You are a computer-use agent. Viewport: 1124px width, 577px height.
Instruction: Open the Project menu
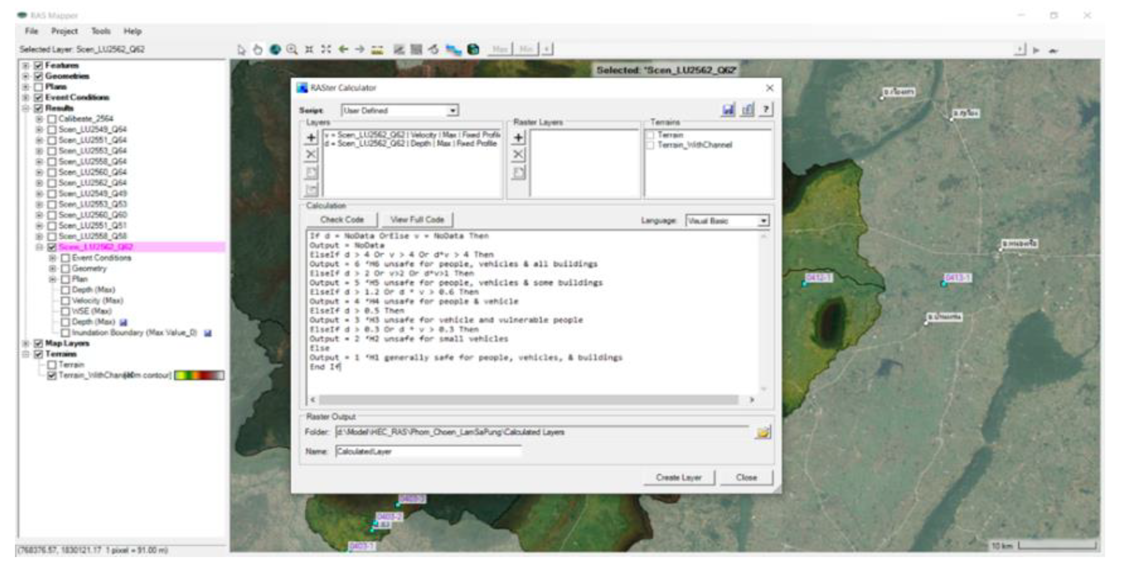point(64,31)
